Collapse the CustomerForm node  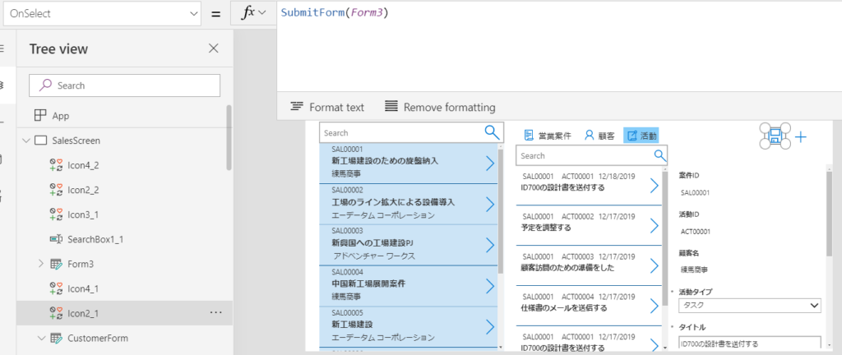pos(41,338)
